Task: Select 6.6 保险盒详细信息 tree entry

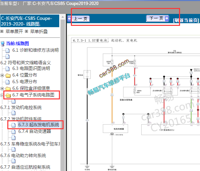Action: [x=31, y=88]
